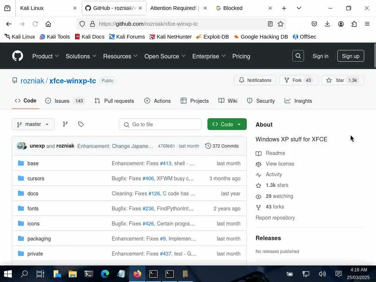Expand the Solutions menu
The height and width of the screenshot is (282, 376).
(81, 56)
